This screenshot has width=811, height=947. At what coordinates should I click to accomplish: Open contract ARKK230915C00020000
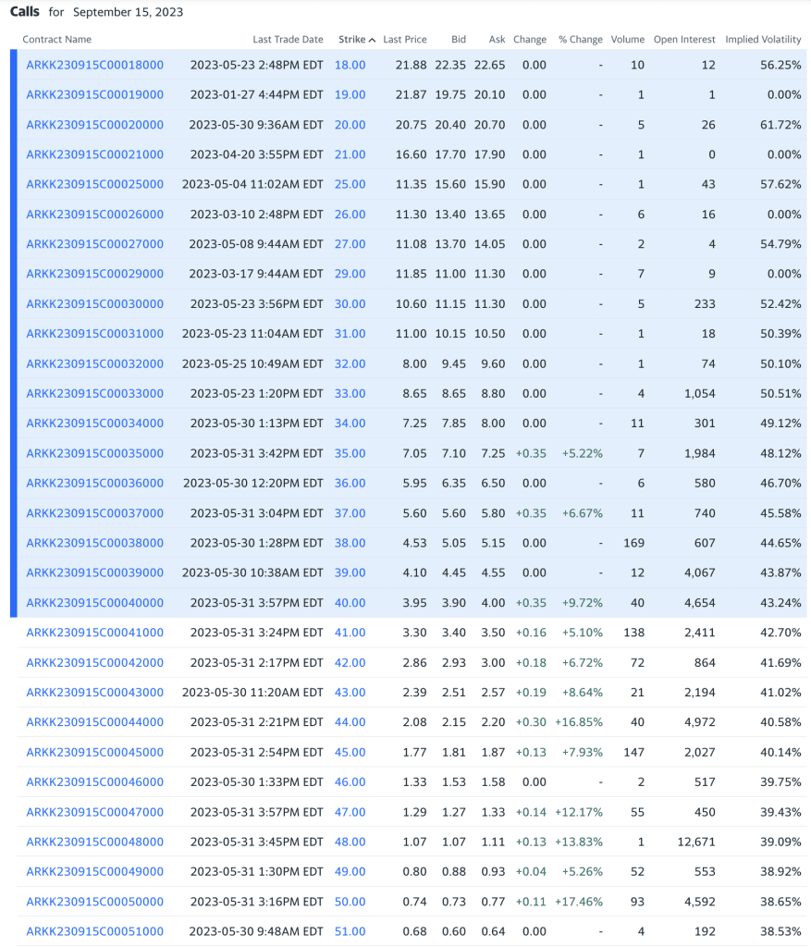click(x=95, y=125)
